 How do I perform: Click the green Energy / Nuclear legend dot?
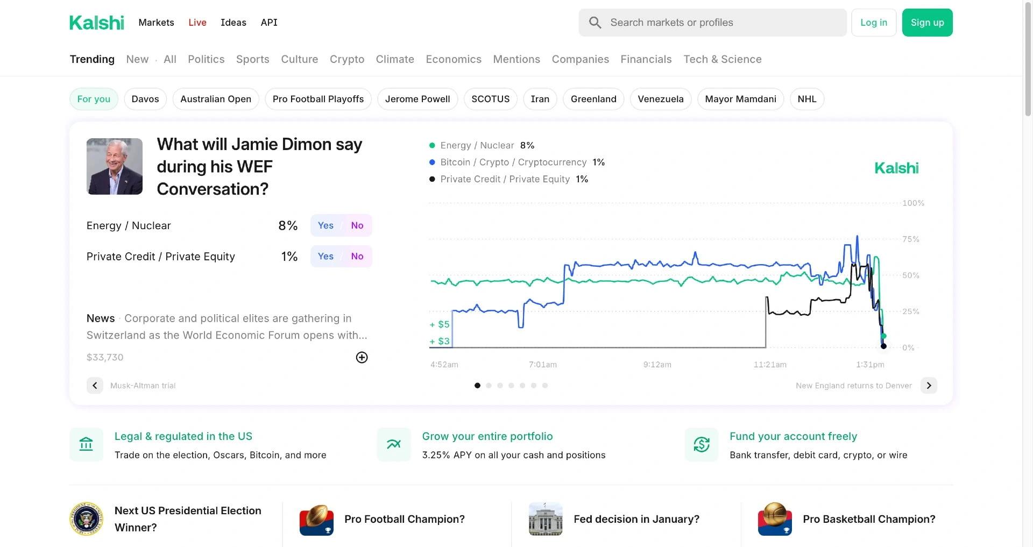[x=432, y=145]
